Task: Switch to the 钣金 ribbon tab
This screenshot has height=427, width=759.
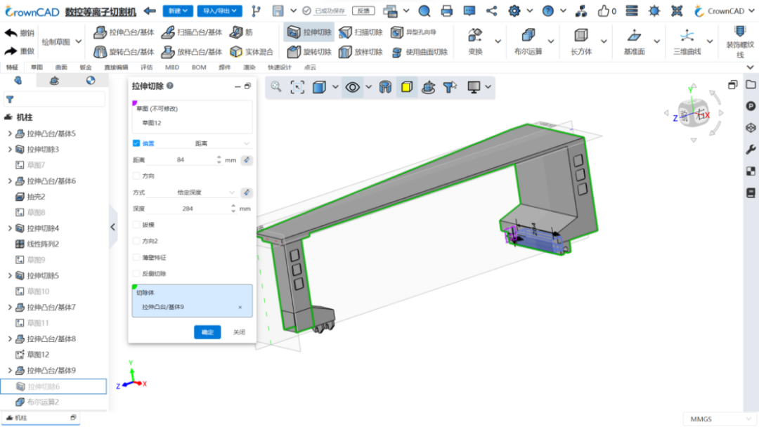Action: click(x=86, y=67)
